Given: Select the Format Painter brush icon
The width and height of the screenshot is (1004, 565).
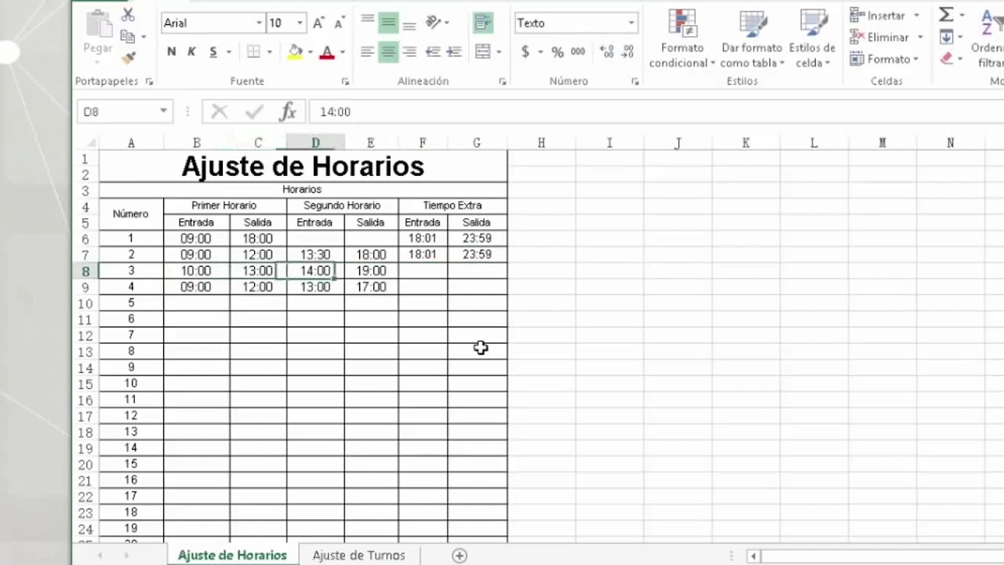Looking at the screenshot, I should tap(129, 57).
